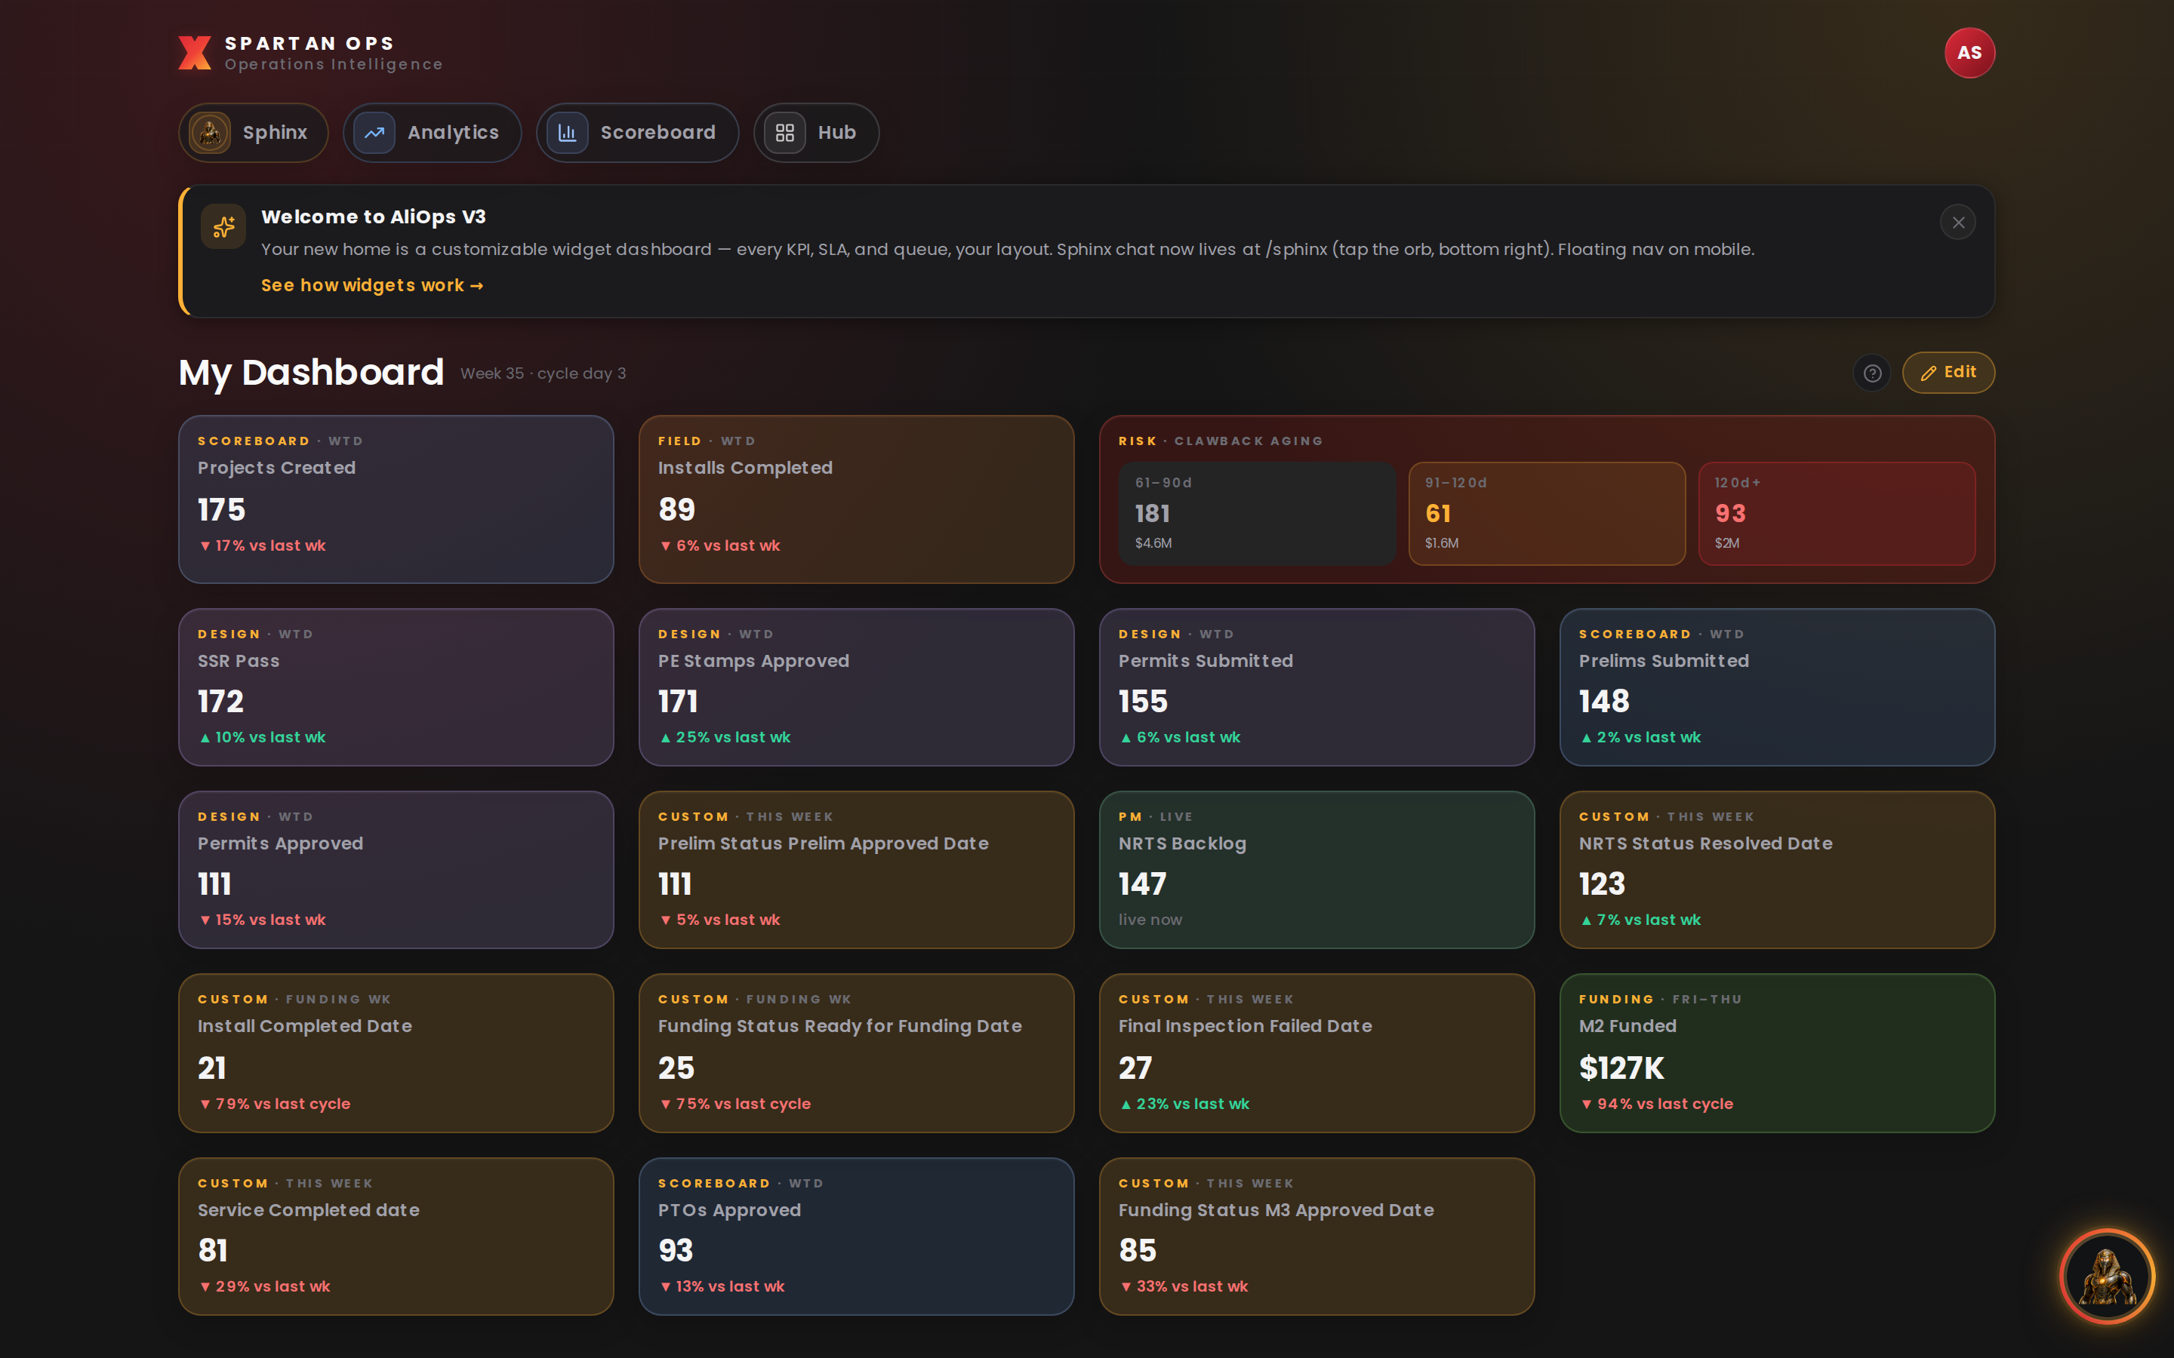Open the NRTS Backlog live widget
This screenshot has height=1358, width=2174.
[x=1316, y=869]
